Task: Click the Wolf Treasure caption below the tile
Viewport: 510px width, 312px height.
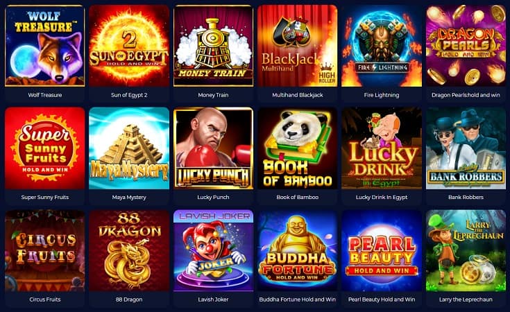Action: click(45, 95)
